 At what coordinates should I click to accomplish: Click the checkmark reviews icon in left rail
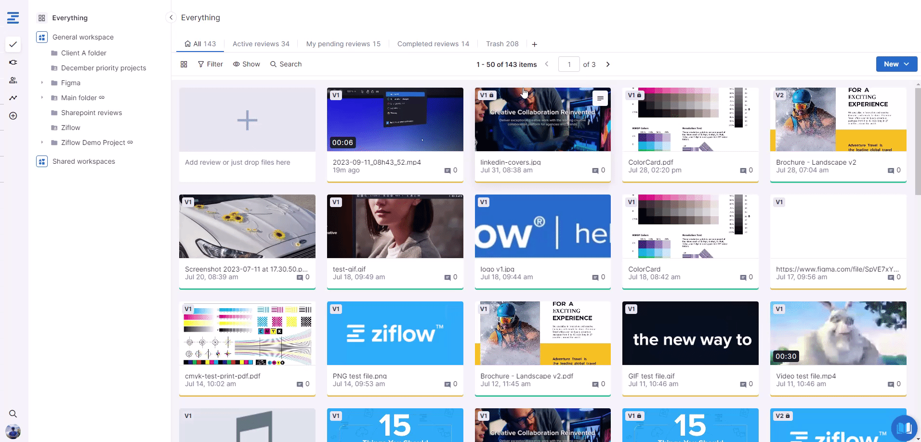pos(13,44)
